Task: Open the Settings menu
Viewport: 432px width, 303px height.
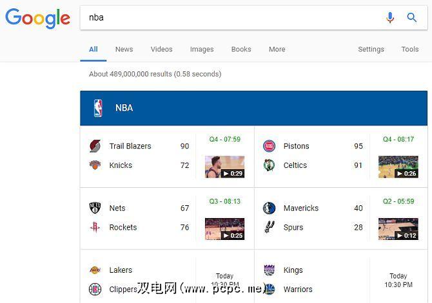Action: (x=371, y=50)
